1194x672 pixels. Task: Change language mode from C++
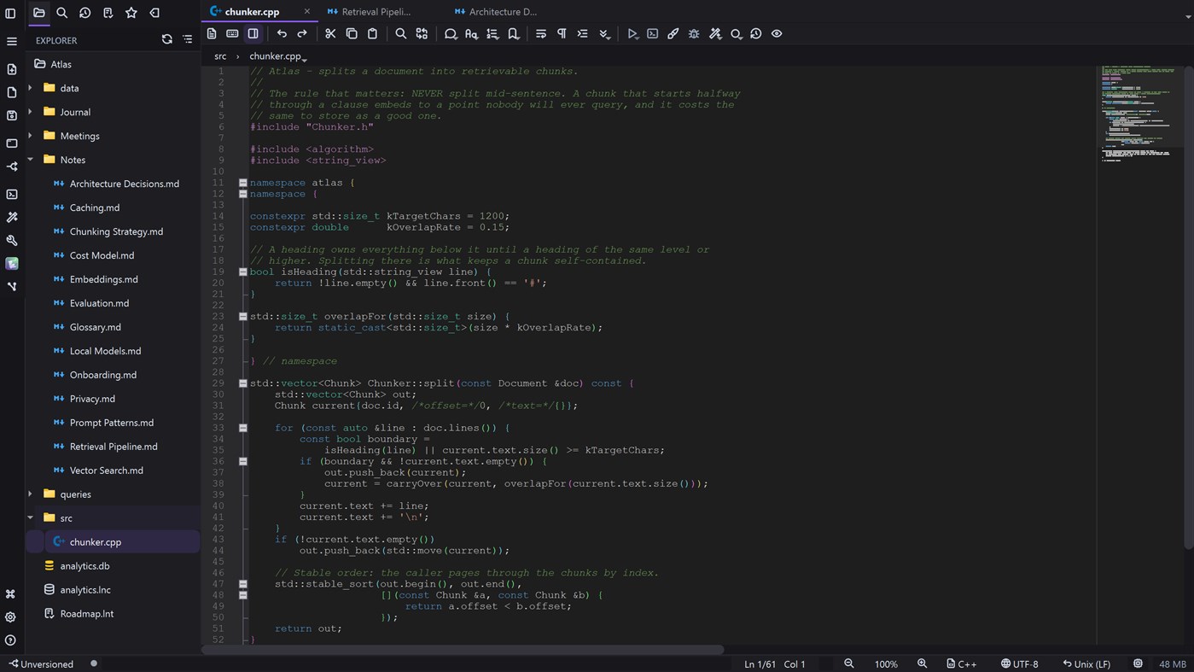[x=961, y=663]
